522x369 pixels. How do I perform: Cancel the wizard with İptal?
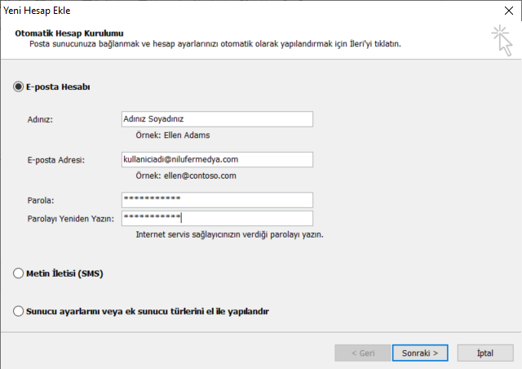tap(485, 353)
